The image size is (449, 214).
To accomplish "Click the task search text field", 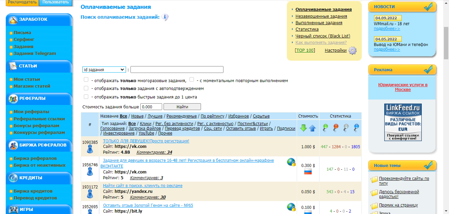I will 177,70.
